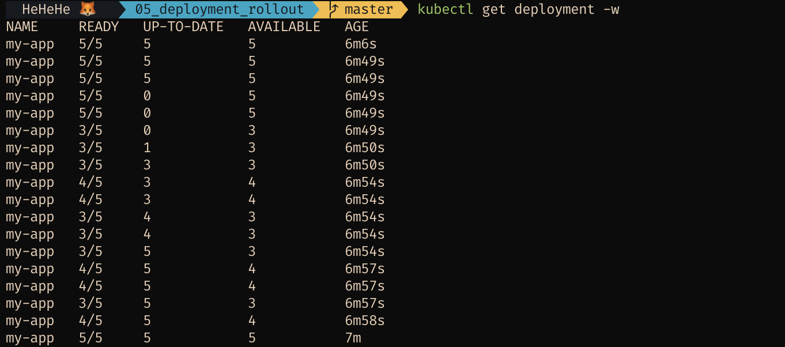785x347 pixels.
Task: Select the HeHeHe prompt segment
Action: coord(46,9)
